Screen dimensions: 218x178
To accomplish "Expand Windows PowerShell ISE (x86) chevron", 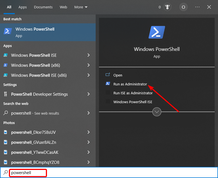I will click(88, 75).
